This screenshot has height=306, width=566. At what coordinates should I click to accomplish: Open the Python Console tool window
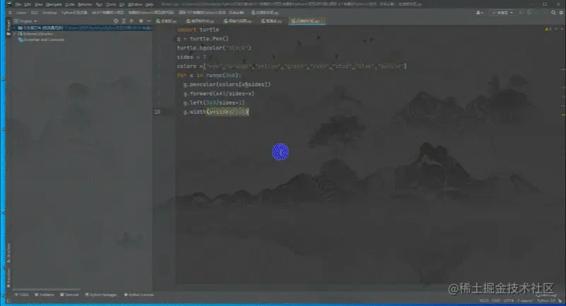[139, 295]
